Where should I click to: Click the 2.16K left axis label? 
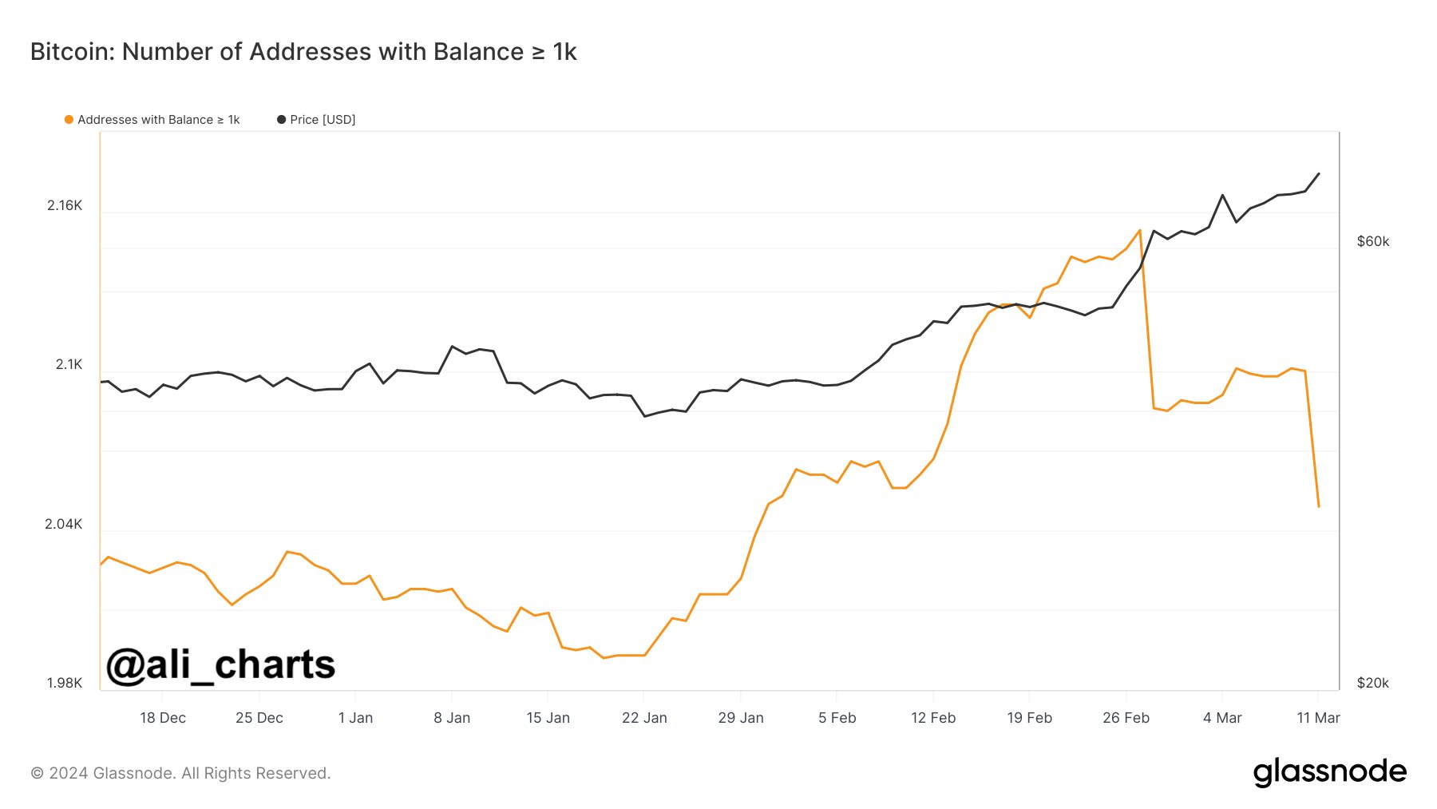tap(65, 205)
